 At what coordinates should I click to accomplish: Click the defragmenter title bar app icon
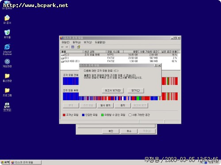[x=61, y=38]
